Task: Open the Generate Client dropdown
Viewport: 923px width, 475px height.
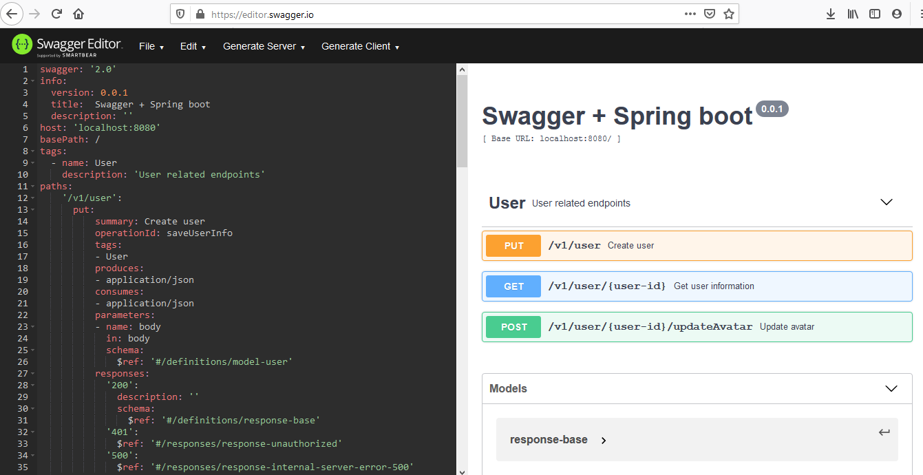Action: click(360, 46)
